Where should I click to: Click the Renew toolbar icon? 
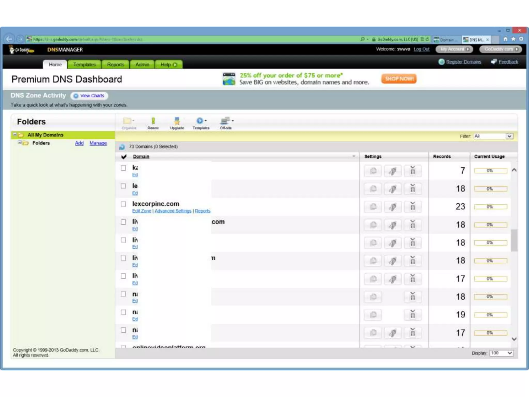(x=153, y=122)
